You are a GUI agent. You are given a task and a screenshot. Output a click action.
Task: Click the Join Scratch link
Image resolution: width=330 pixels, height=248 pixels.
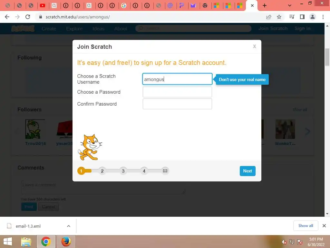[273, 28]
